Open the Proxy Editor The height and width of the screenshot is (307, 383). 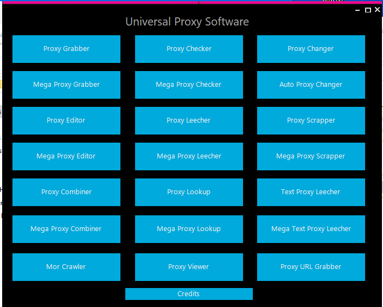[x=66, y=120]
